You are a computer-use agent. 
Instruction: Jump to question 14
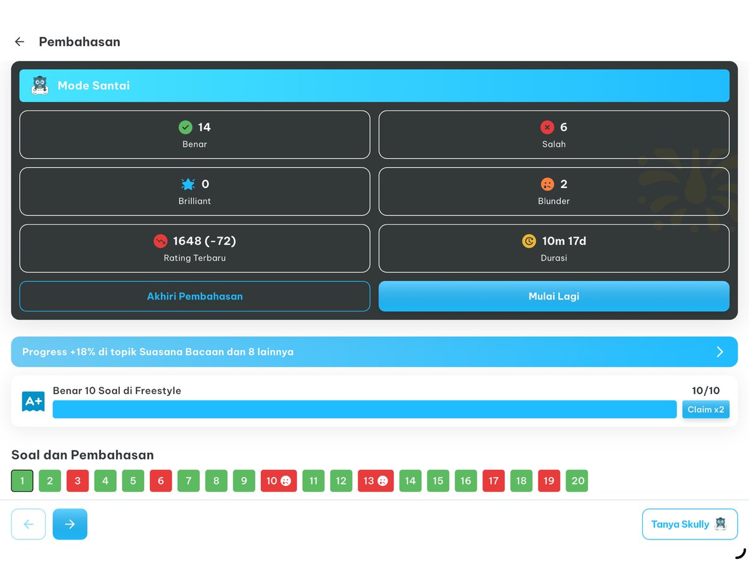410,481
